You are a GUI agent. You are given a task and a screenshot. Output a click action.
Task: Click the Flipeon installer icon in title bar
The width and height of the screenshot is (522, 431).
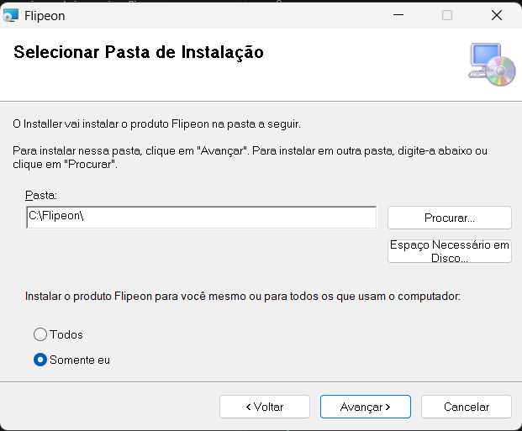click(x=10, y=15)
